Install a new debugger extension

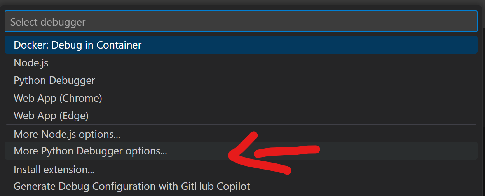(x=54, y=170)
